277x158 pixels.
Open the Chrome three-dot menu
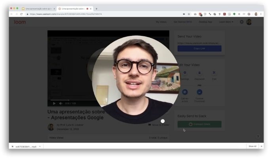pyautogui.click(x=261, y=14)
